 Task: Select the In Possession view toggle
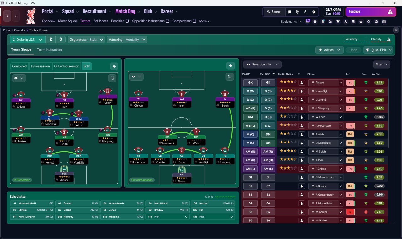coord(40,66)
